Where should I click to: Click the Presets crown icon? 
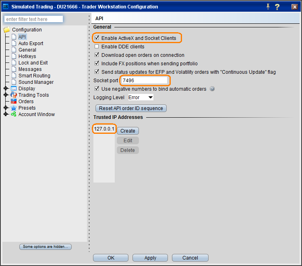coord(14,108)
